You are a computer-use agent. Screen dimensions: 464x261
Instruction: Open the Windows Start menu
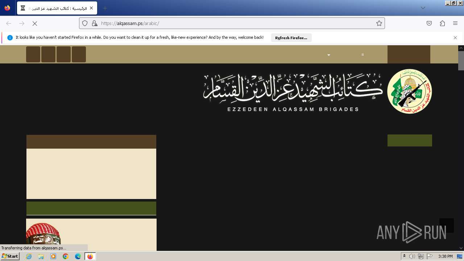(10, 256)
